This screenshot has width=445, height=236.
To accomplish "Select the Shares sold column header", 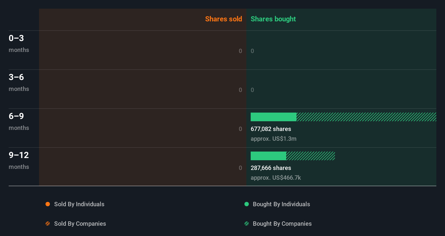I will pyautogui.click(x=223, y=19).
